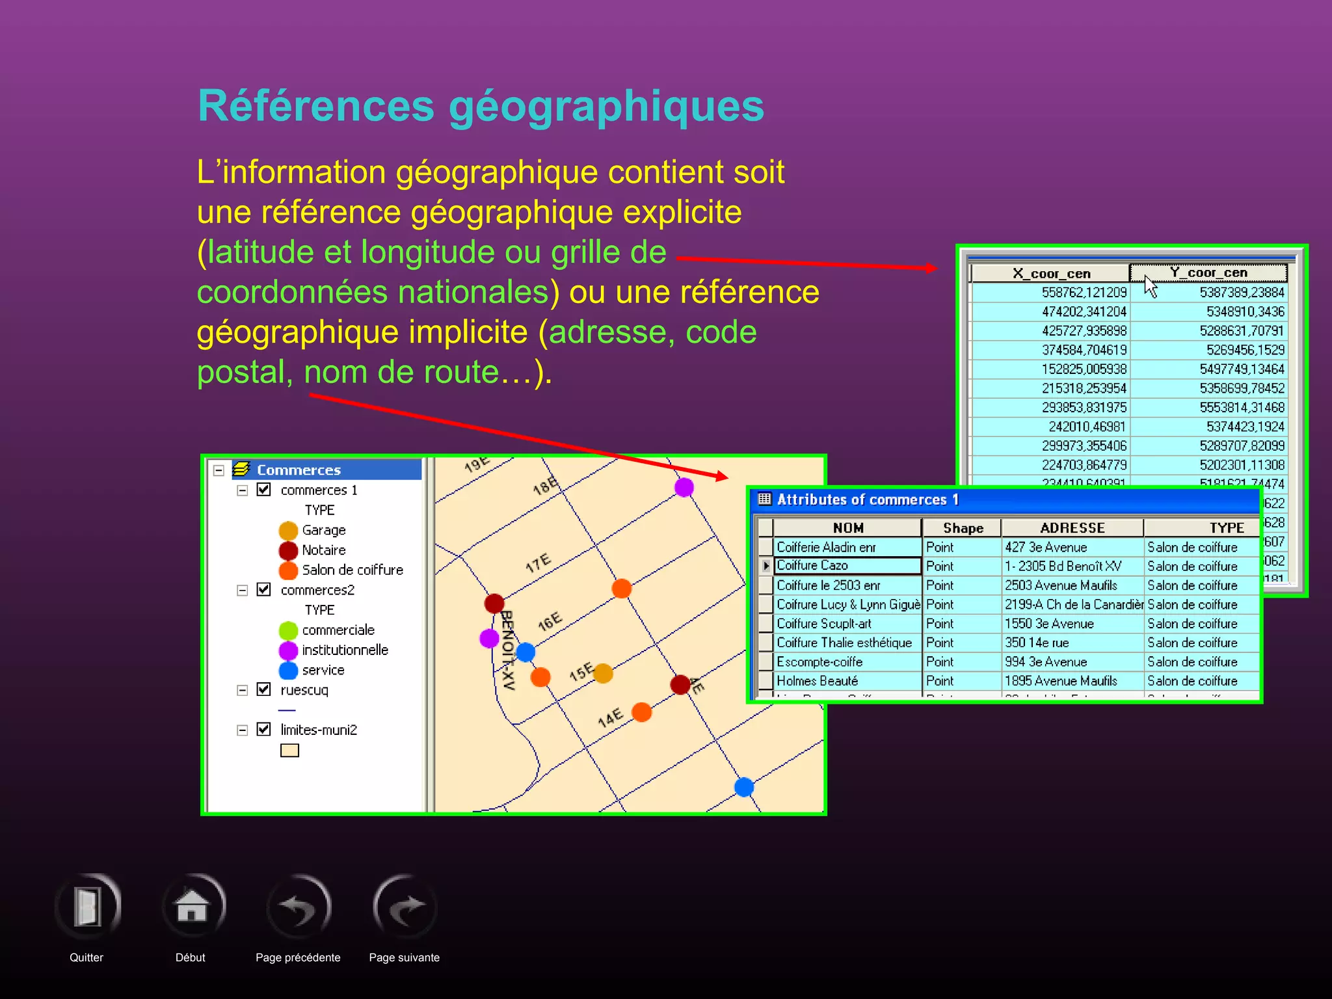This screenshot has height=999, width=1332.
Task: Click the Notaire dark red legend symbol
Action: (x=288, y=550)
